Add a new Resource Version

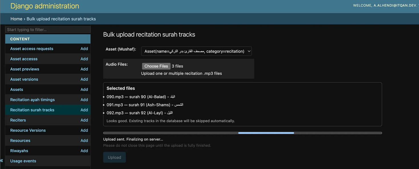(84, 130)
